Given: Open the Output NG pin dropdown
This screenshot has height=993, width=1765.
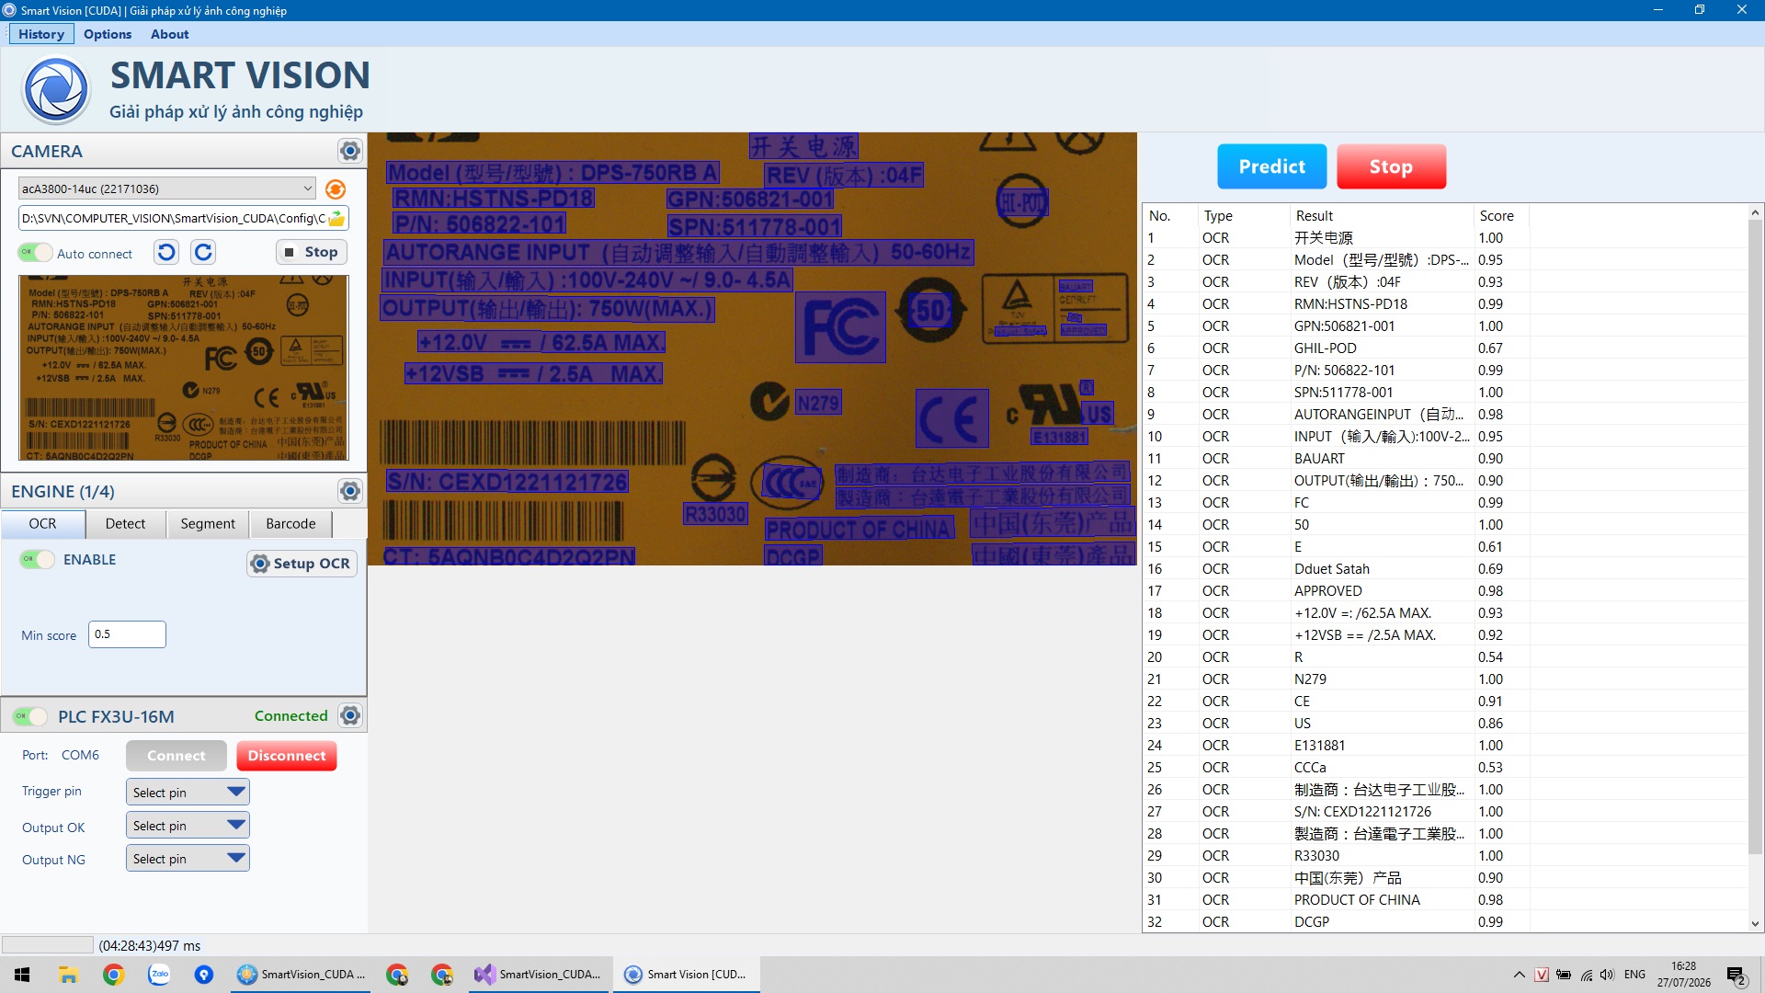Looking at the screenshot, I should tap(188, 858).
